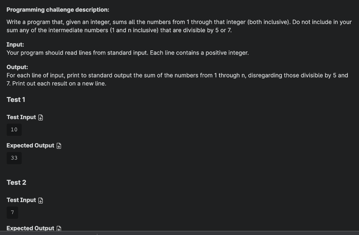Image resolution: width=359 pixels, height=235 pixels.
Task: Click the bottom panel divider bar
Action: (179, 233)
